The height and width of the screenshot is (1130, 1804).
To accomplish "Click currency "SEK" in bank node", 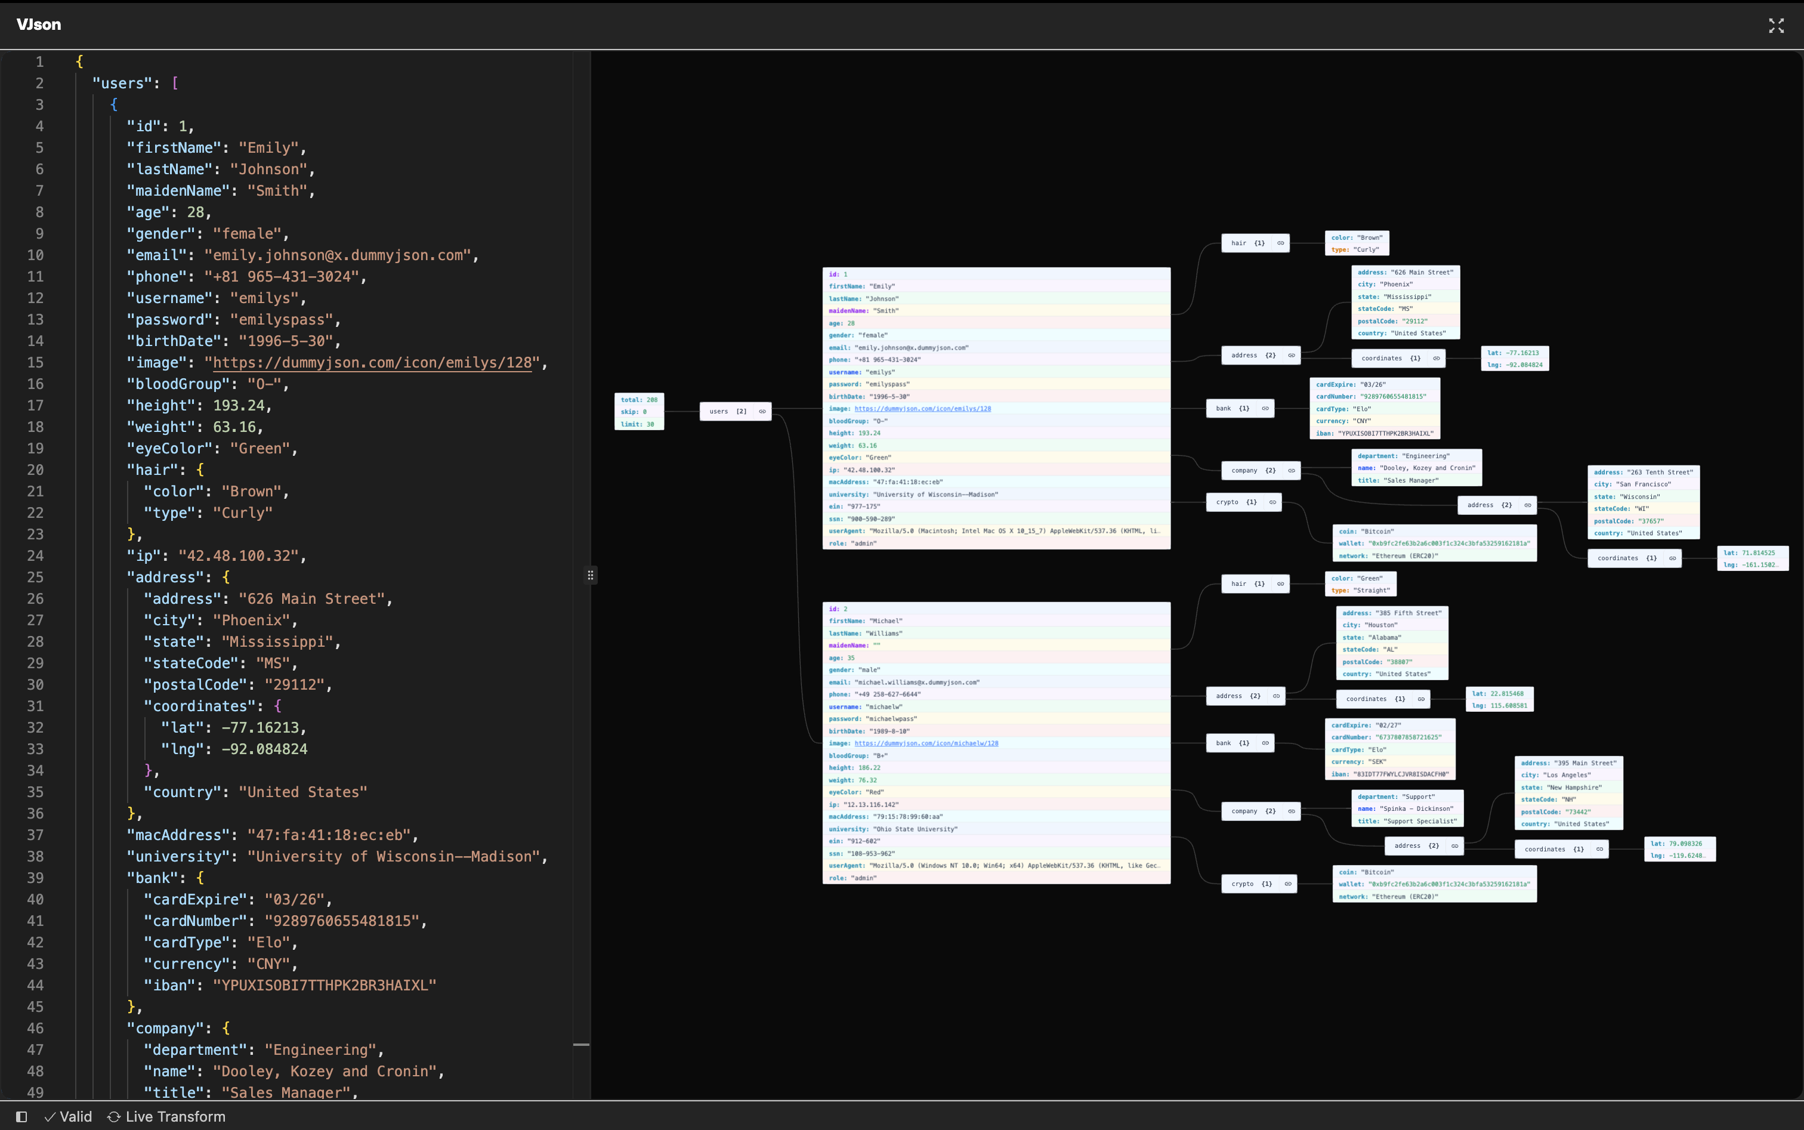I will coord(1389,762).
